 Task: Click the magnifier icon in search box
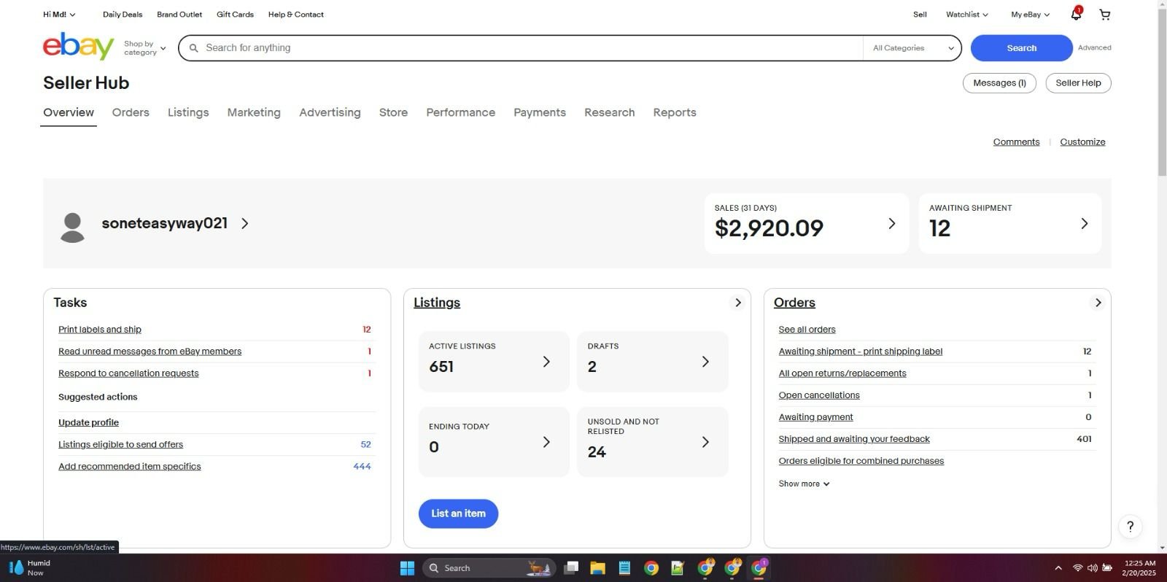[x=194, y=48]
